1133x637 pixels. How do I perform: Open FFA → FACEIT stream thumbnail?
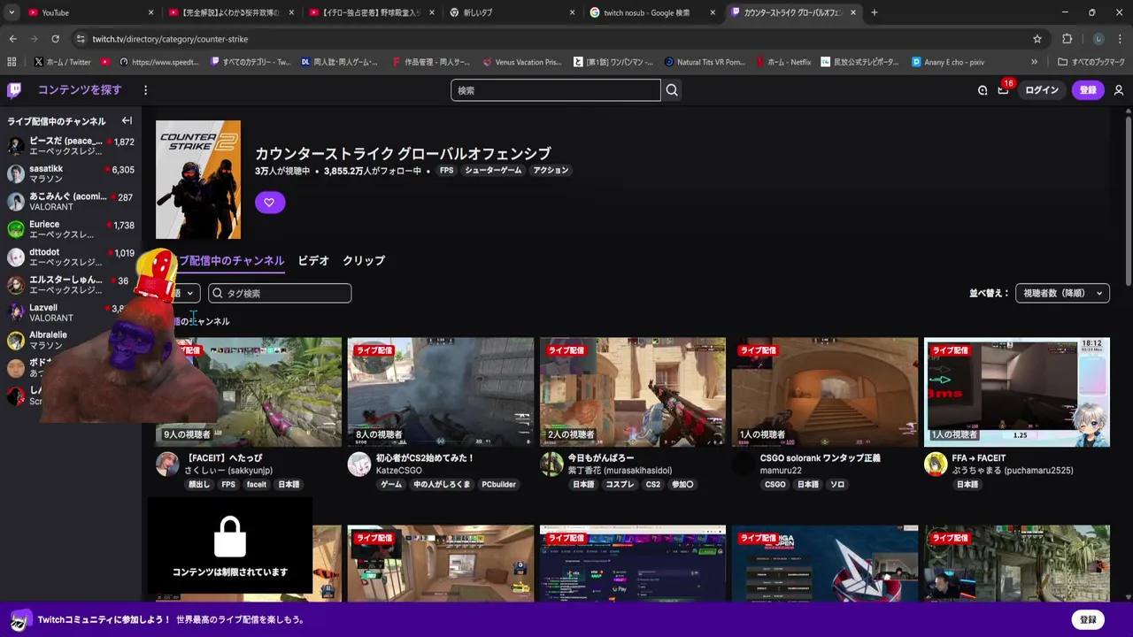coord(1017,391)
